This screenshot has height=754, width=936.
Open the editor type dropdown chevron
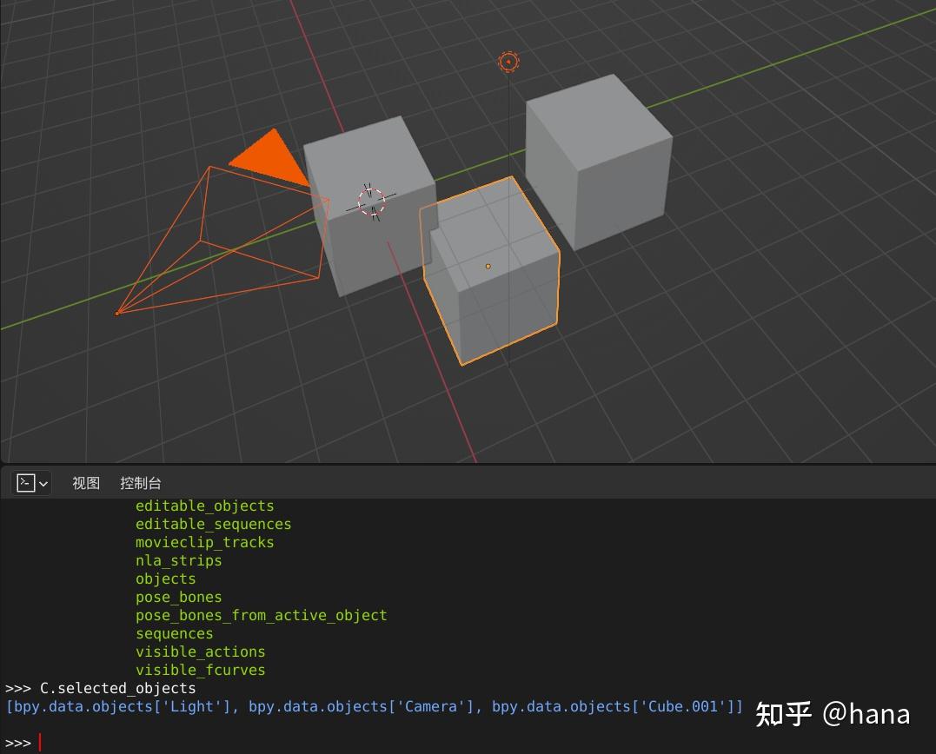coord(42,483)
